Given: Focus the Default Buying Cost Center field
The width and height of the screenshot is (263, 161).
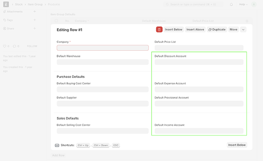Looking at the screenshot, I should (103, 89).
